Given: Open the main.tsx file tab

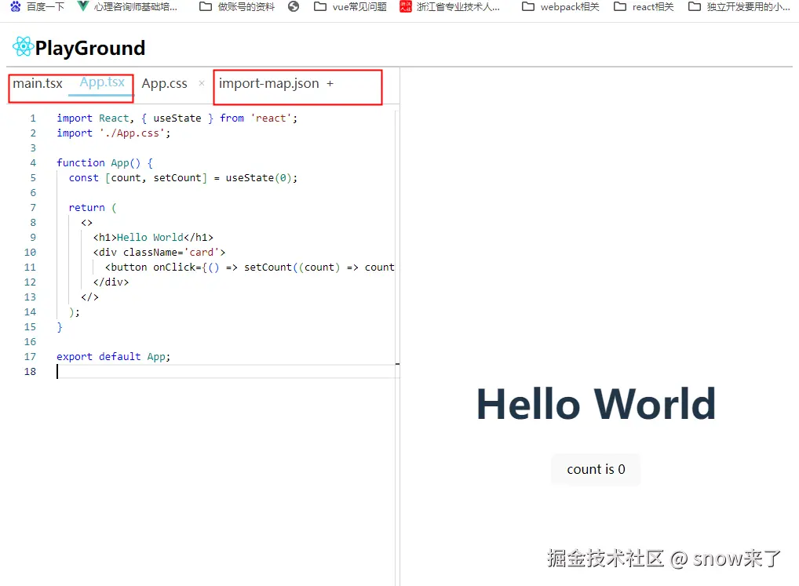Looking at the screenshot, I should pyautogui.click(x=38, y=83).
